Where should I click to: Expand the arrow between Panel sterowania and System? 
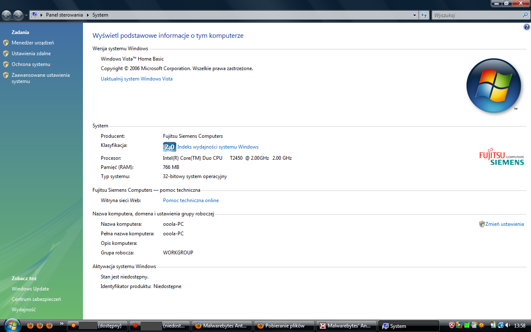[x=88, y=15]
